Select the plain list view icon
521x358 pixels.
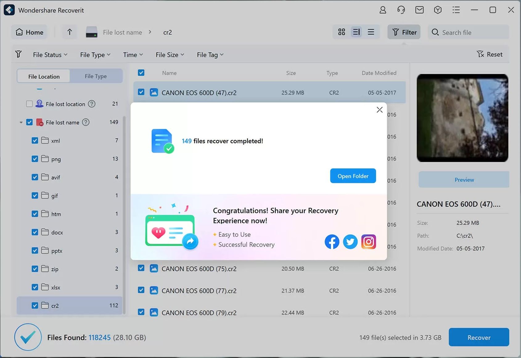pos(371,32)
